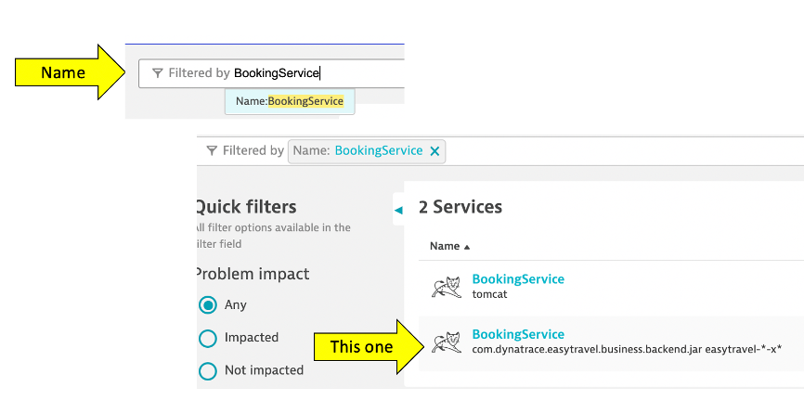Click the Tomcat icon in the easytravel backend row
Viewport: 804px width, 400px height.
point(447,342)
